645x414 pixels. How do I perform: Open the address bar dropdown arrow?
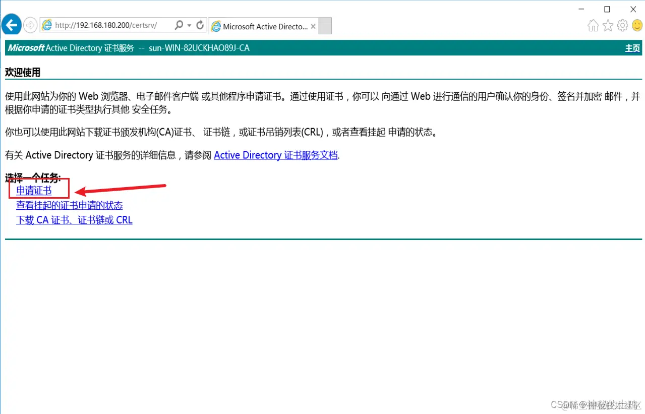click(x=189, y=25)
